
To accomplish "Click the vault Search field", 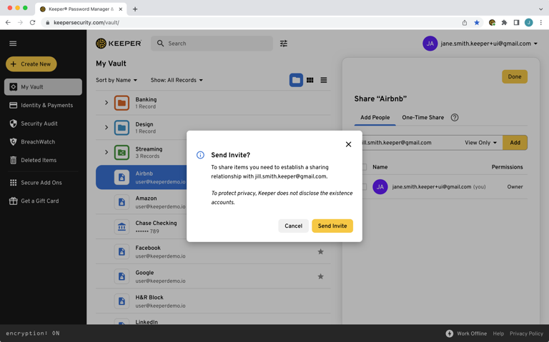I will (214, 44).
